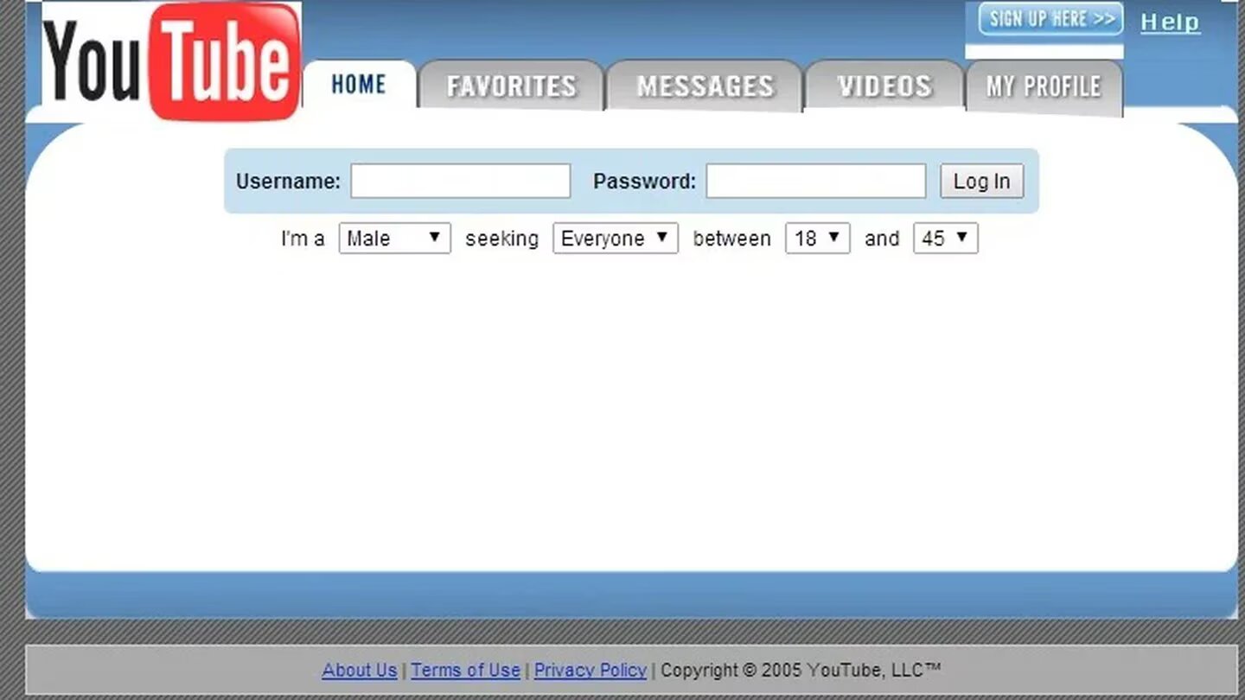1245x700 pixels.
Task: Open the Favorites tab
Action: click(x=511, y=86)
